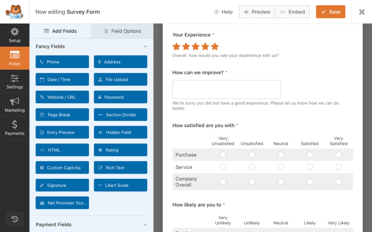This screenshot has width=372, height=232.
Task: Select Satisfied for Company Overall
Action: 310,182
